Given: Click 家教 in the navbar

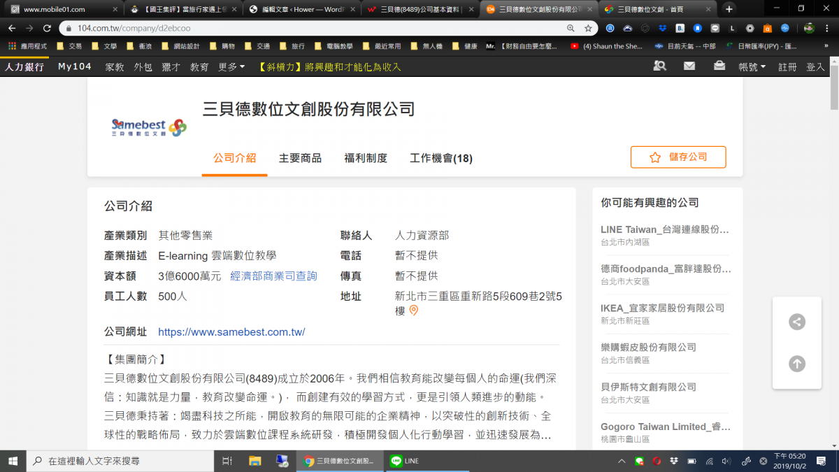Looking at the screenshot, I should [115, 67].
